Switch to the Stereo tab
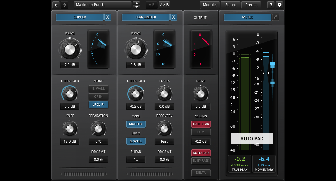Viewport: 336px width, 181px height. 230,5
